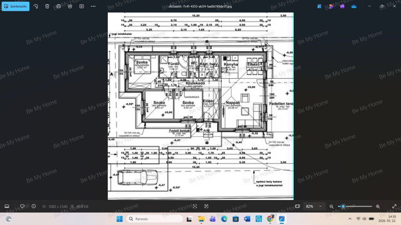The height and width of the screenshot is (225, 401).
Task: Open the volume tray icon
Action: [365, 219]
